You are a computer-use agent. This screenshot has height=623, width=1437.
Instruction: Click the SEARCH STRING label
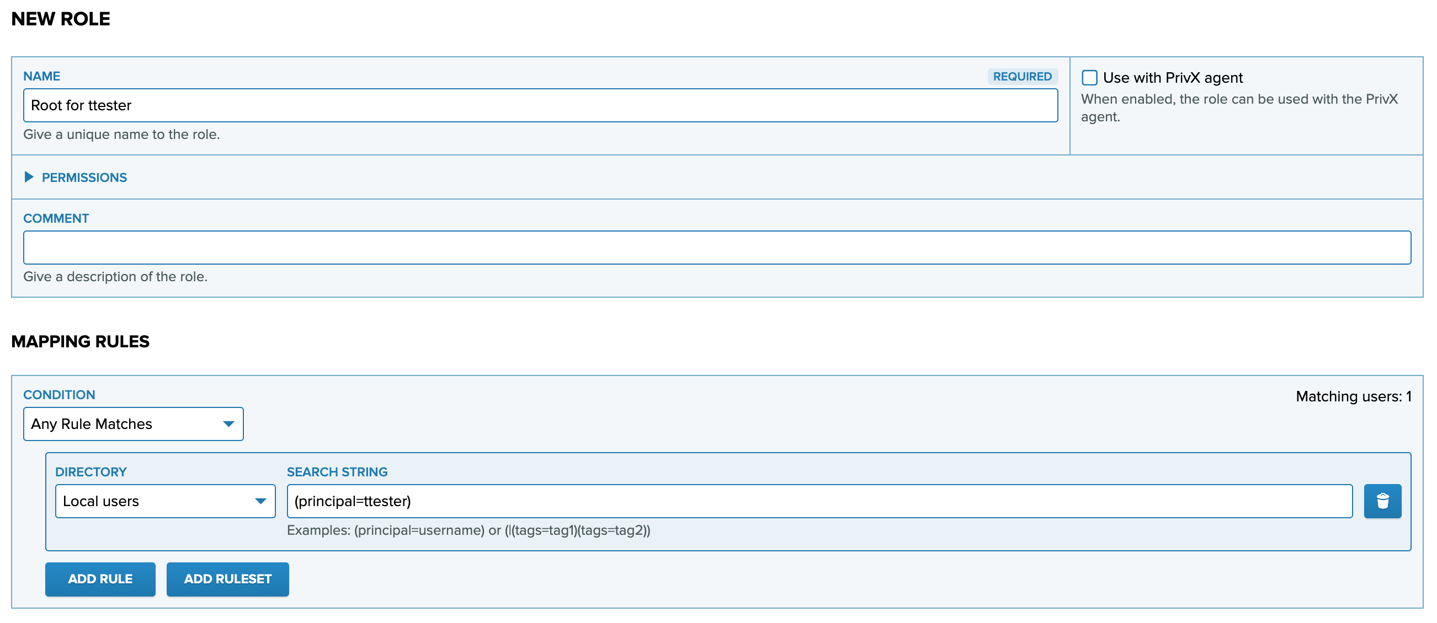point(337,472)
